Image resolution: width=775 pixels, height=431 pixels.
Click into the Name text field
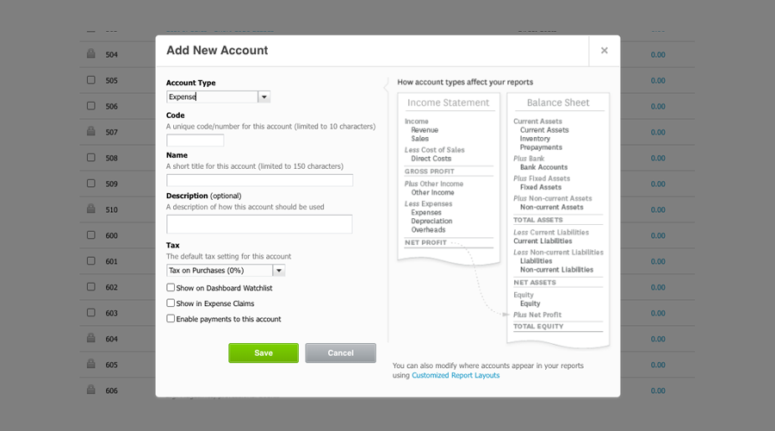(x=259, y=180)
